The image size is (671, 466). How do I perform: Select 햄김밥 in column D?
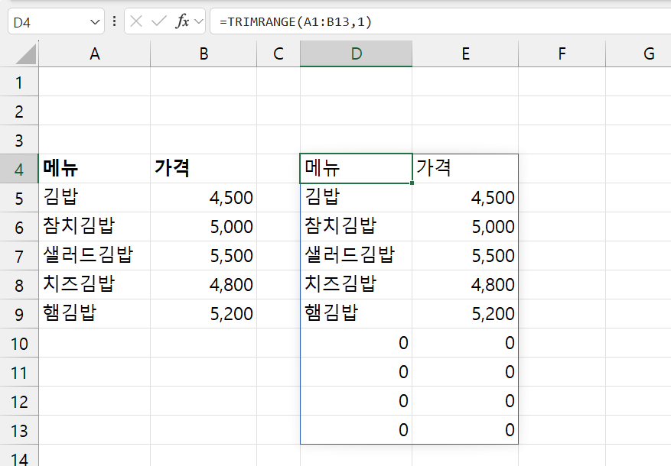click(x=356, y=314)
